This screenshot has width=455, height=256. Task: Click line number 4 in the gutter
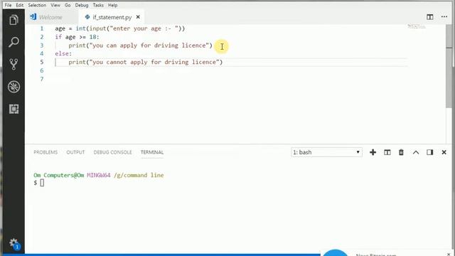tap(42, 53)
